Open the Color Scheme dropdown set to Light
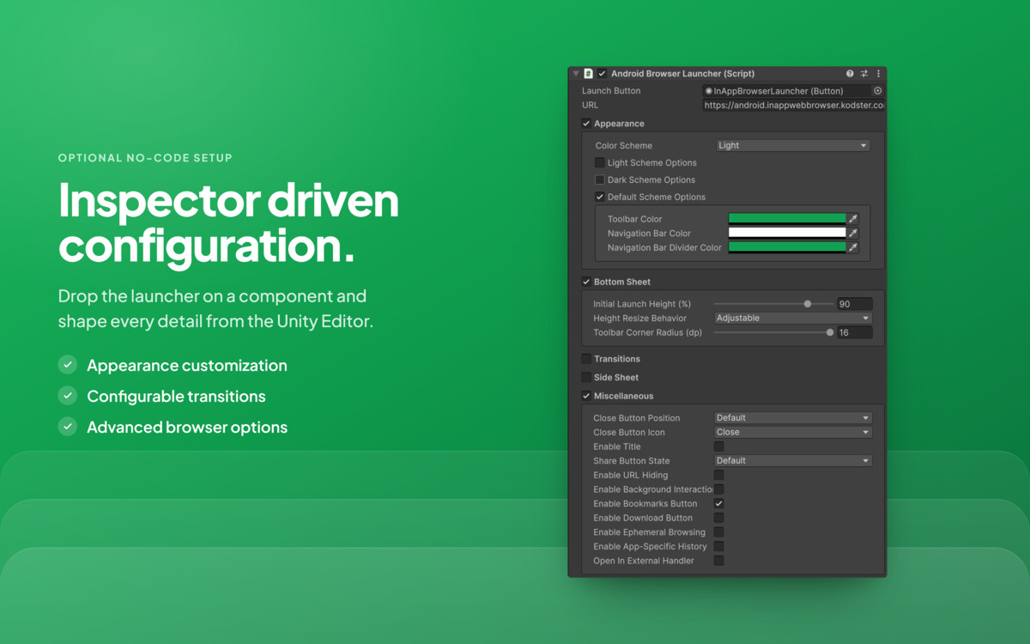The height and width of the screenshot is (644, 1030). click(792, 145)
